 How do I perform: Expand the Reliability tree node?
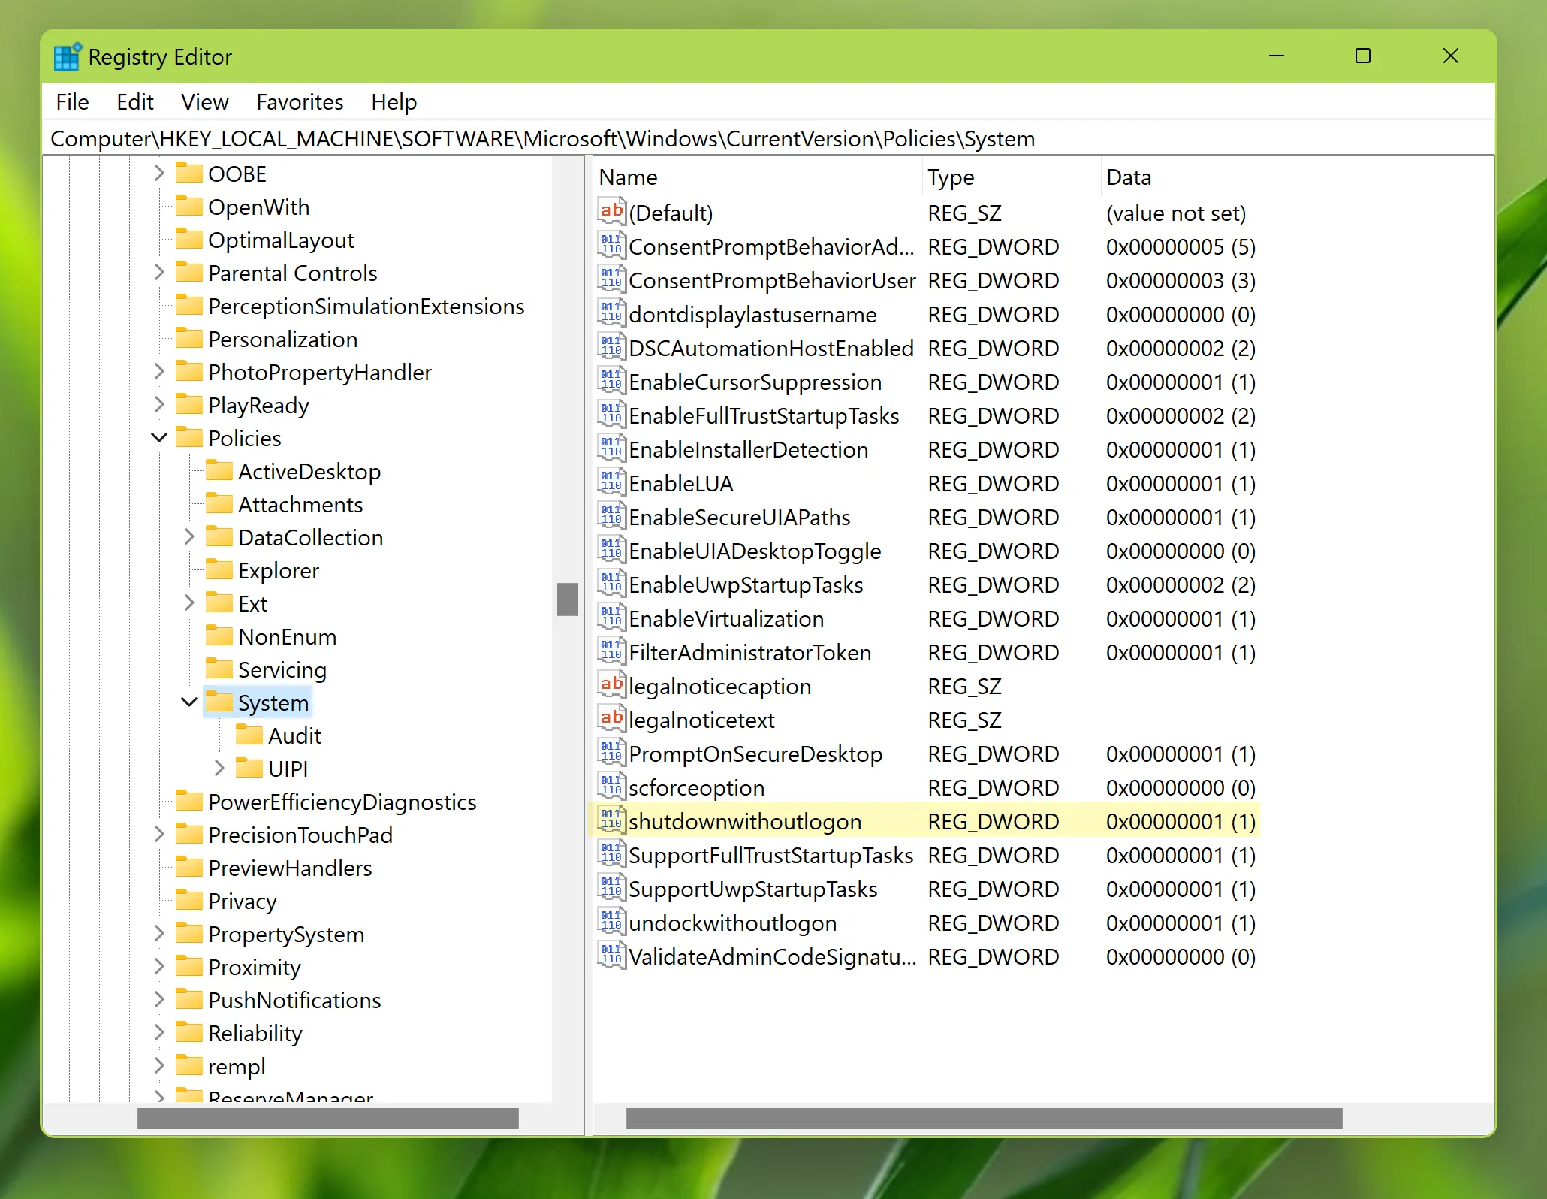159,1032
